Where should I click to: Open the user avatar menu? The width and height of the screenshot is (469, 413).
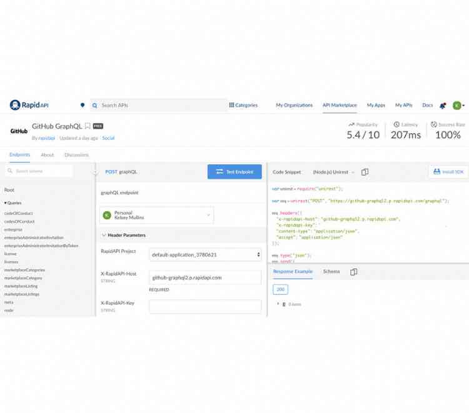pyautogui.click(x=458, y=105)
